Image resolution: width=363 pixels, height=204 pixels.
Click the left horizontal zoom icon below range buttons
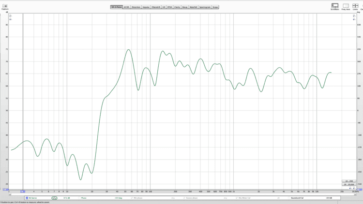[350, 188]
